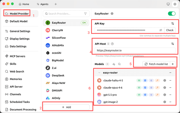This screenshot has height=113, width=180.
Task: Open Skills in the sidebar
Action: tap(21, 64)
